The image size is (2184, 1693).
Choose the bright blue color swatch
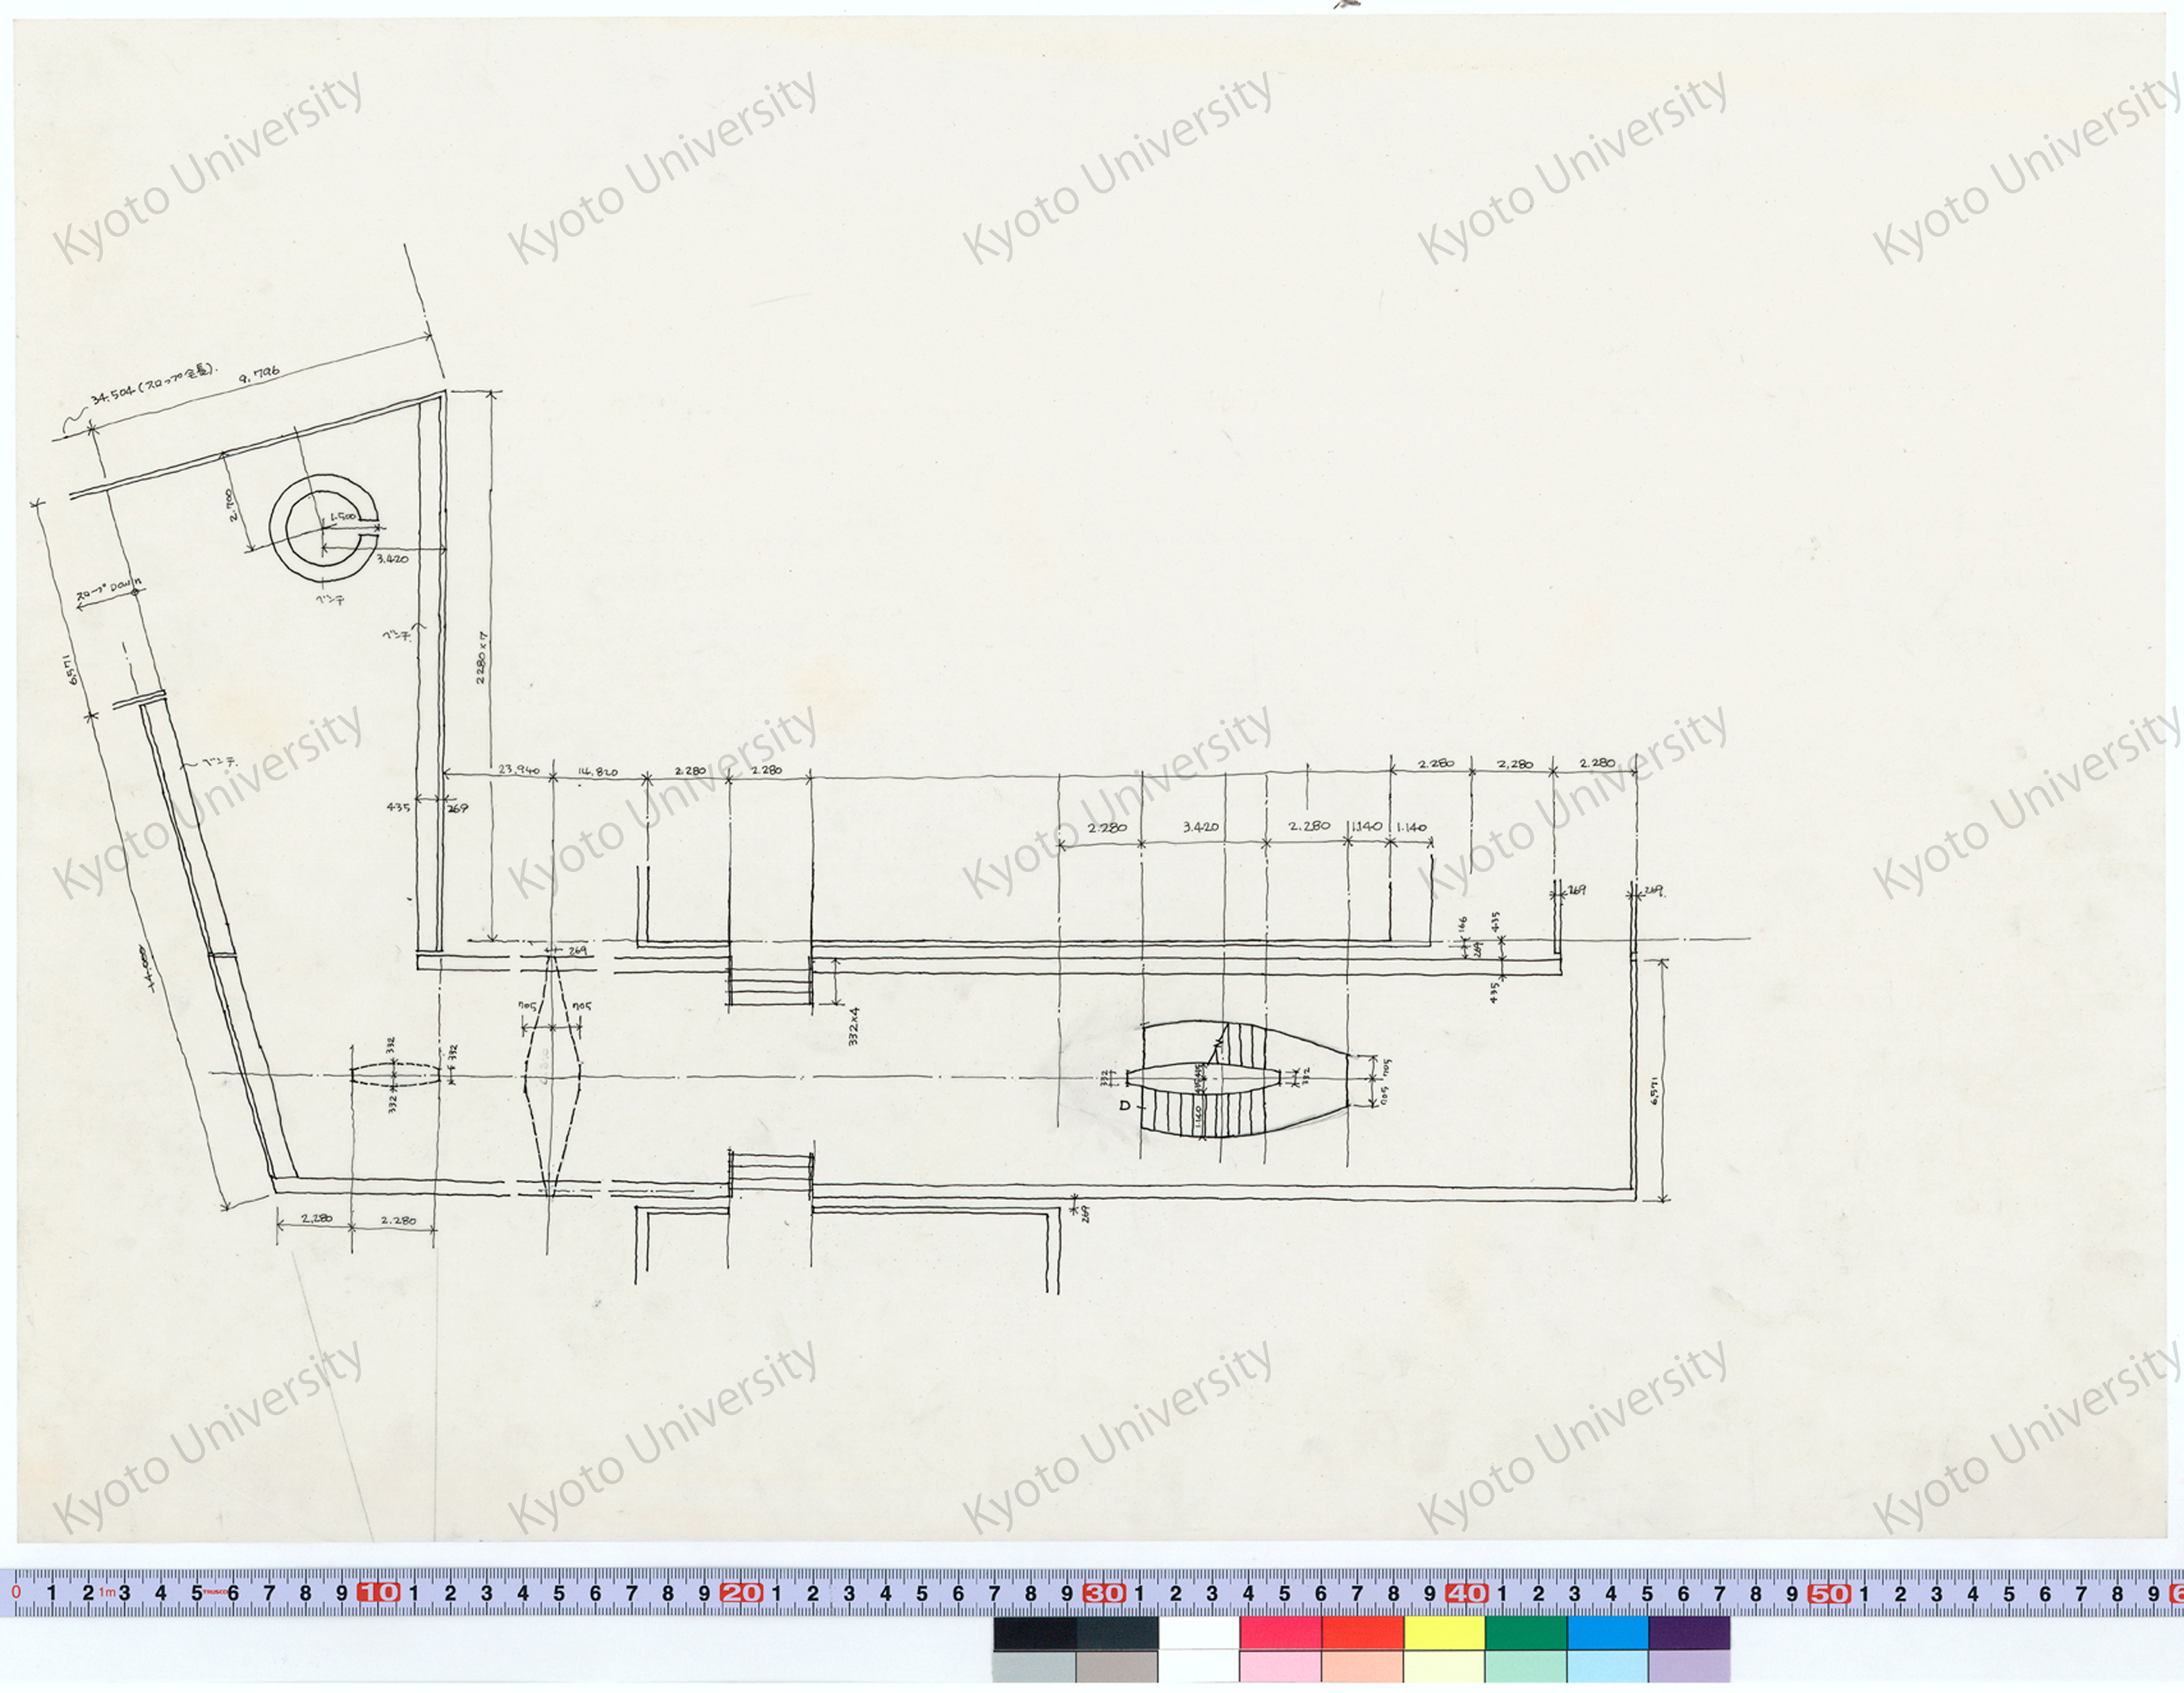click(1607, 1633)
